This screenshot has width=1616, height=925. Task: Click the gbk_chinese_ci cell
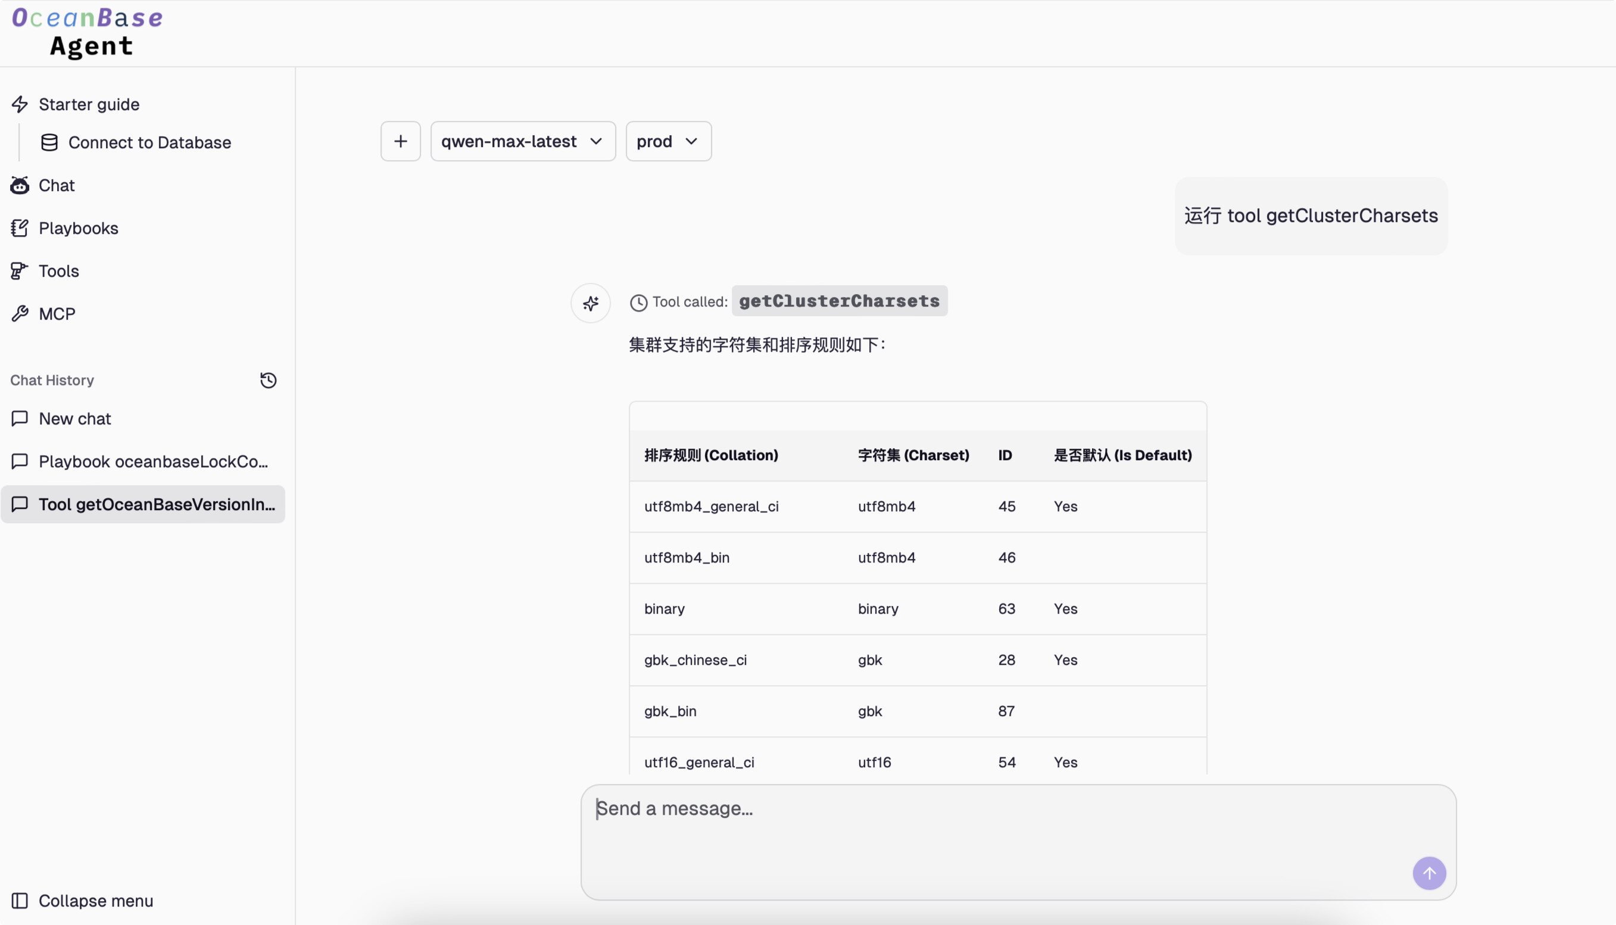(695, 660)
